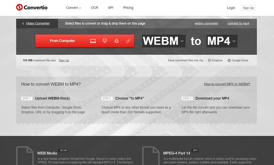Save converted files to Dropbox

[215, 60]
